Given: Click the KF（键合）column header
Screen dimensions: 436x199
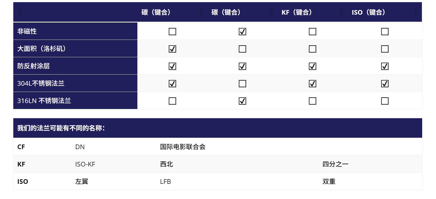Looking at the screenshot, I should (x=297, y=12).
